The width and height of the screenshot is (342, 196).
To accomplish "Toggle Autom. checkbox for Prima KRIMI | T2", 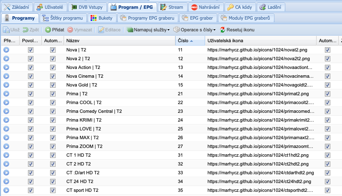I will (53, 120).
